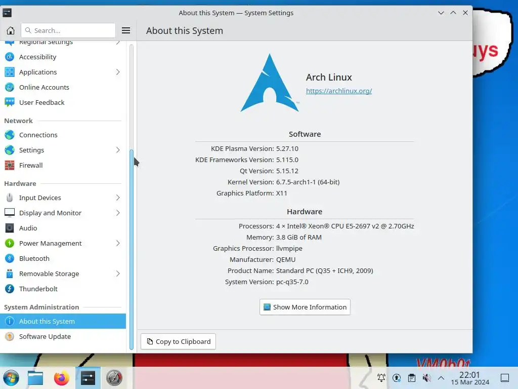Expand the network Settings chevron
The height and width of the screenshot is (389, 518).
point(118,150)
